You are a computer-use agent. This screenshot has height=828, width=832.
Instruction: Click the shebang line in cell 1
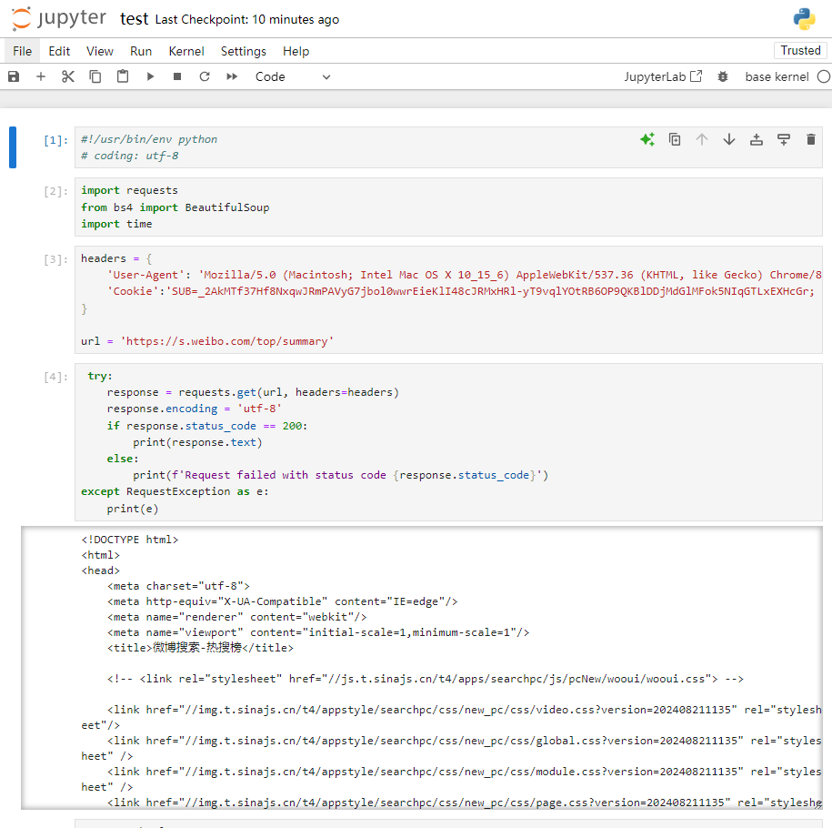click(x=149, y=139)
